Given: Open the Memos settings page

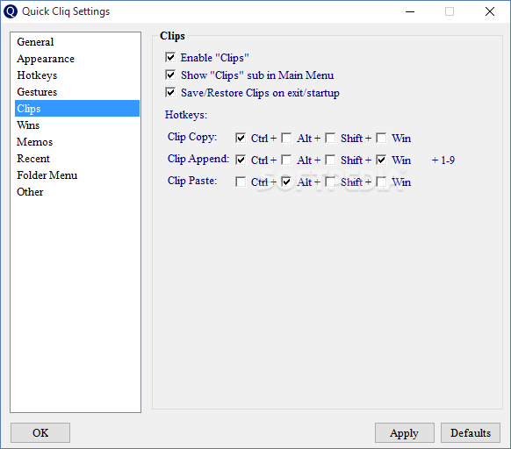Looking at the screenshot, I should pos(77,142).
